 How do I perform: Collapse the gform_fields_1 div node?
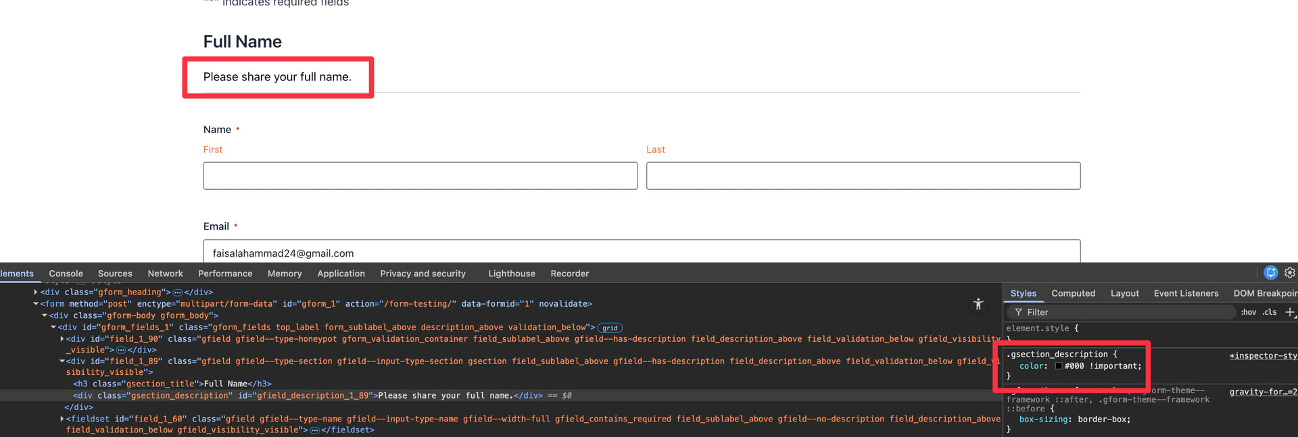click(53, 327)
